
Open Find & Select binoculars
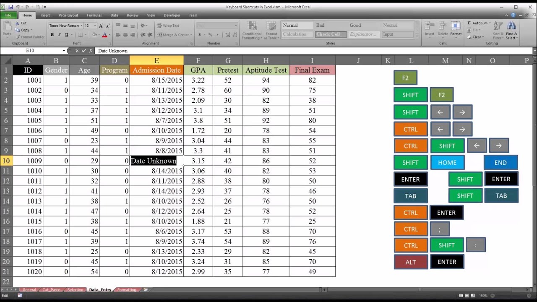click(x=511, y=26)
